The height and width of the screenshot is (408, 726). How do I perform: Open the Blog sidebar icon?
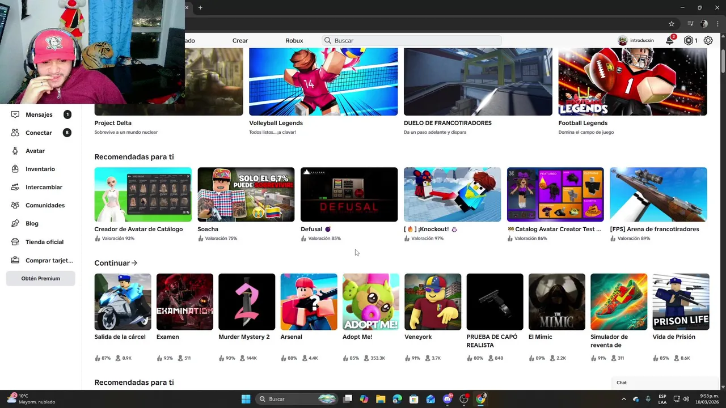point(15,223)
